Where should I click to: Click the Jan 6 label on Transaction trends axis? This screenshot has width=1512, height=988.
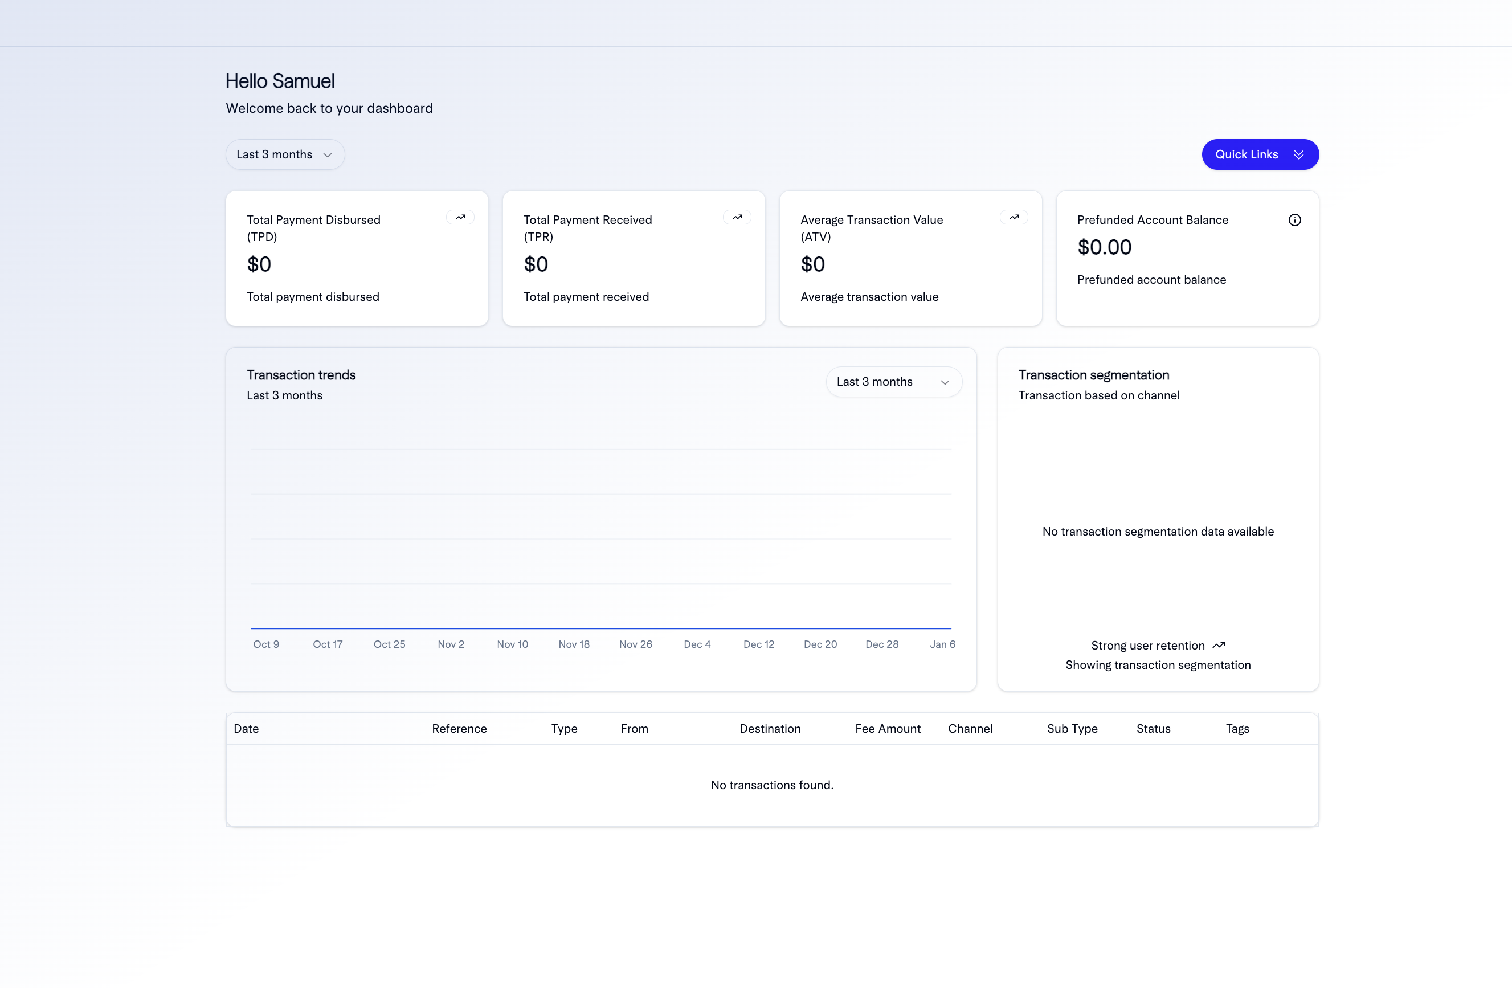[x=943, y=644]
